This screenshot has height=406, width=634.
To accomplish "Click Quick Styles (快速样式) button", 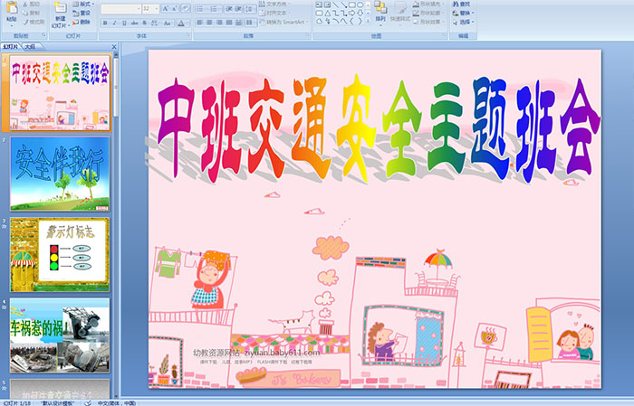I will (400, 12).
